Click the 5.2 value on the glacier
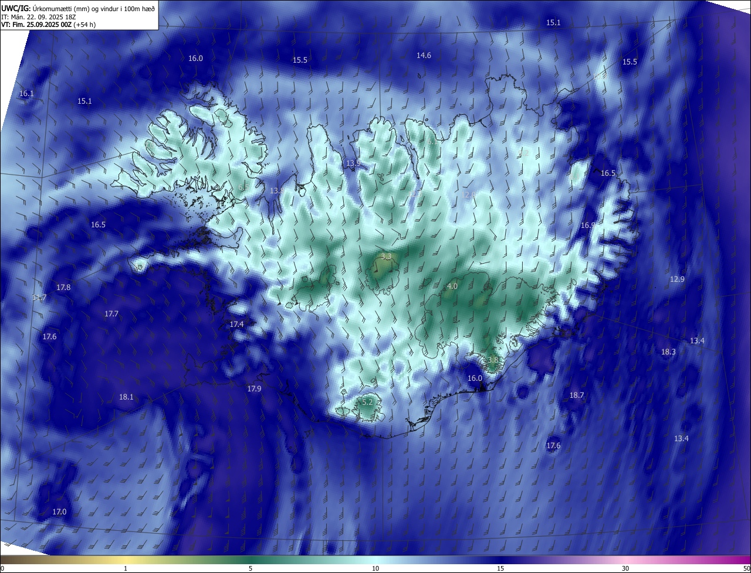The image size is (751, 573). point(367,403)
